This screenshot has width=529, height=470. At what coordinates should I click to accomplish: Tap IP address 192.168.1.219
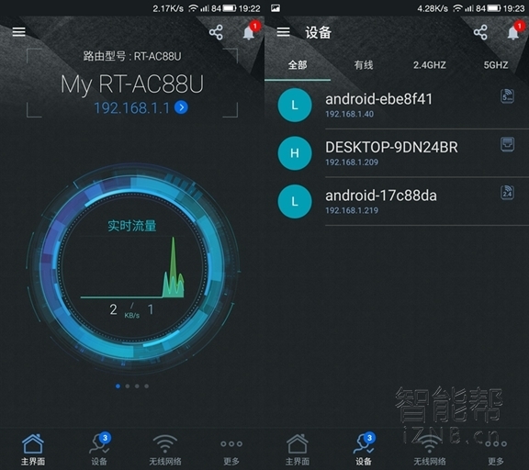coord(352,211)
